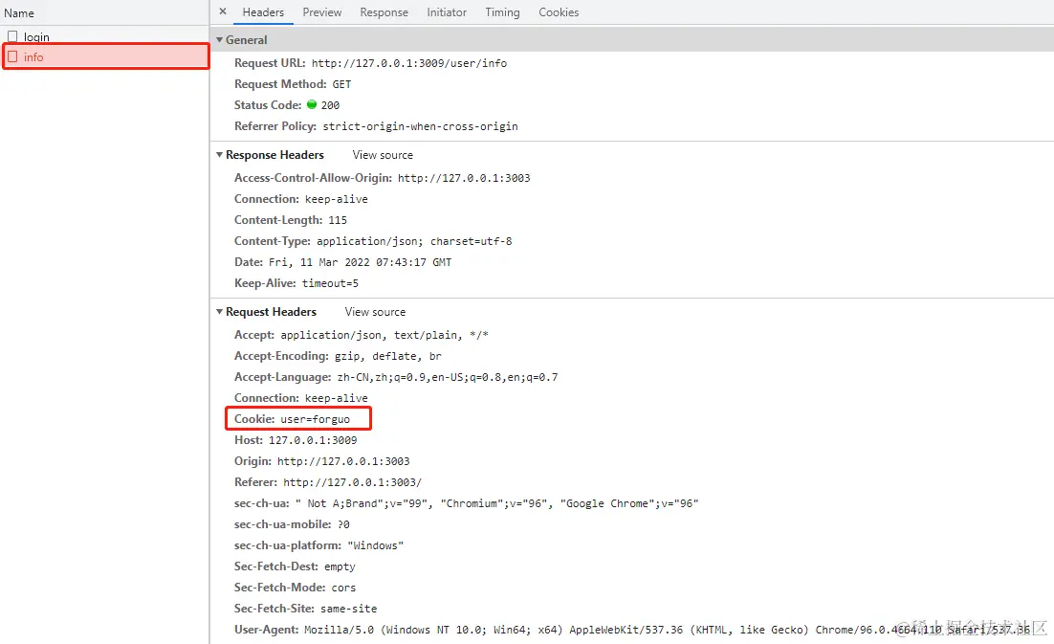The image size is (1054, 644).
Task: Select Request URL value http://127.0.0.1:3009/user/info
Action: coord(409,63)
